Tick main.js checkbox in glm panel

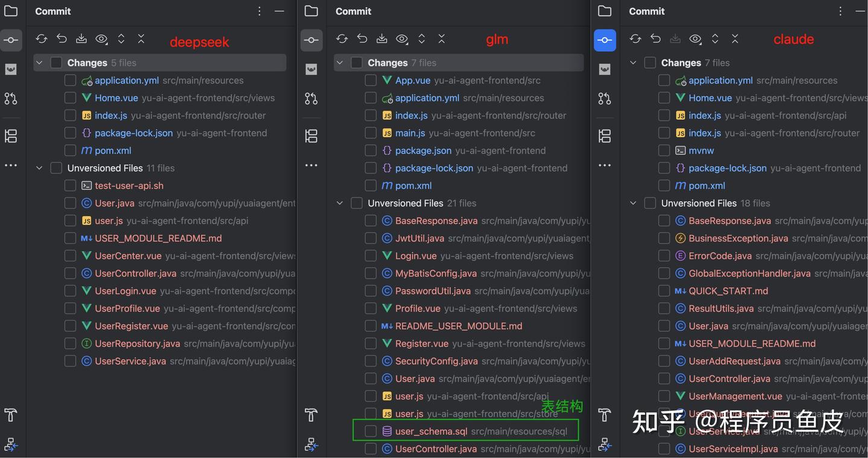tap(371, 133)
